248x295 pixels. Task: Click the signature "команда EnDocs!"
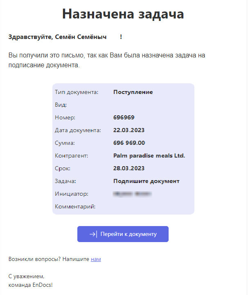31,285
